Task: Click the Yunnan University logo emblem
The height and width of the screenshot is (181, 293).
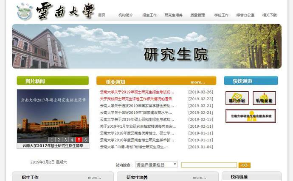Action: (x=25, y=11)
